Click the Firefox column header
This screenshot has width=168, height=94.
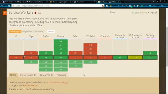coord(46,36)
